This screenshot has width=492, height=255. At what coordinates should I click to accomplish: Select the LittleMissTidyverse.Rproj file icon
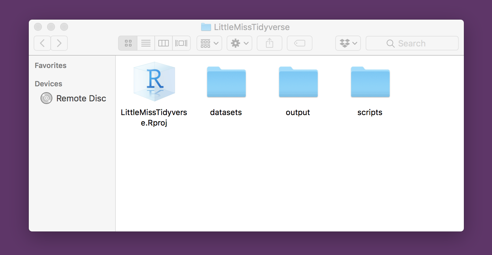tap(154, 82)
